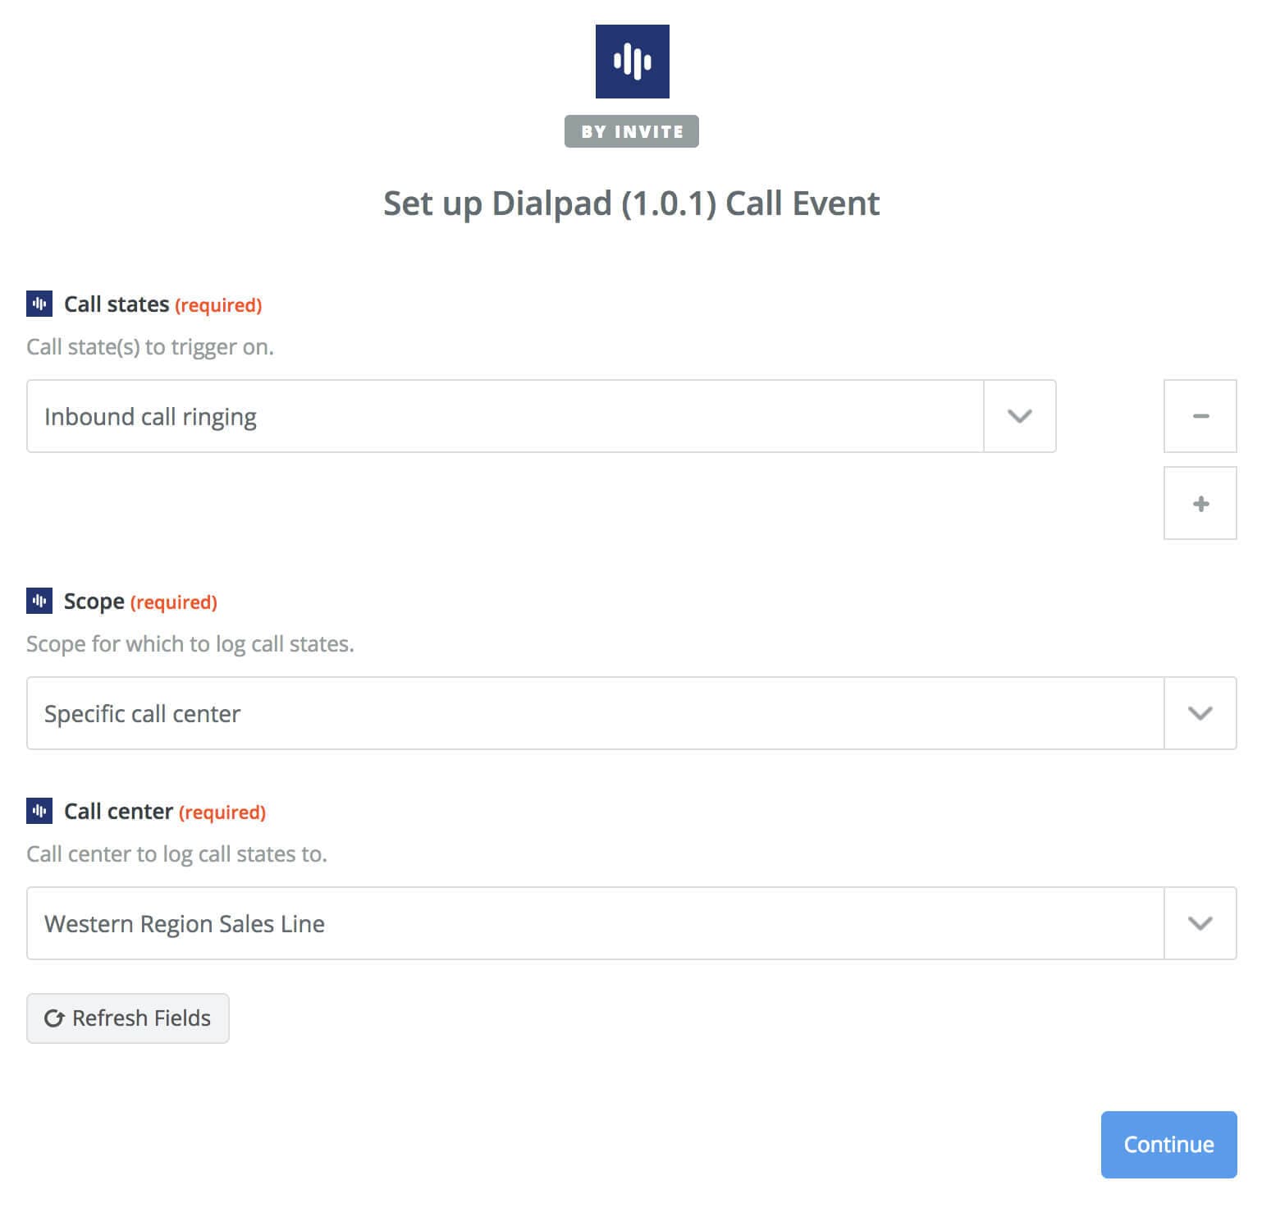This screenshot has width=1262, height=1208.
Task: Click the plus icon to add another call state
Action: [1200, 503]
